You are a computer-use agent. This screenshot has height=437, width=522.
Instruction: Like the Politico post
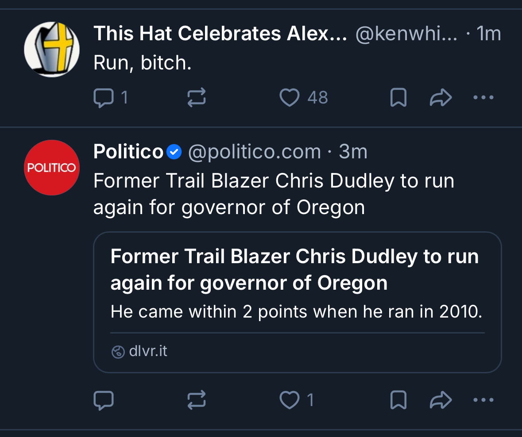pos(290,400)
